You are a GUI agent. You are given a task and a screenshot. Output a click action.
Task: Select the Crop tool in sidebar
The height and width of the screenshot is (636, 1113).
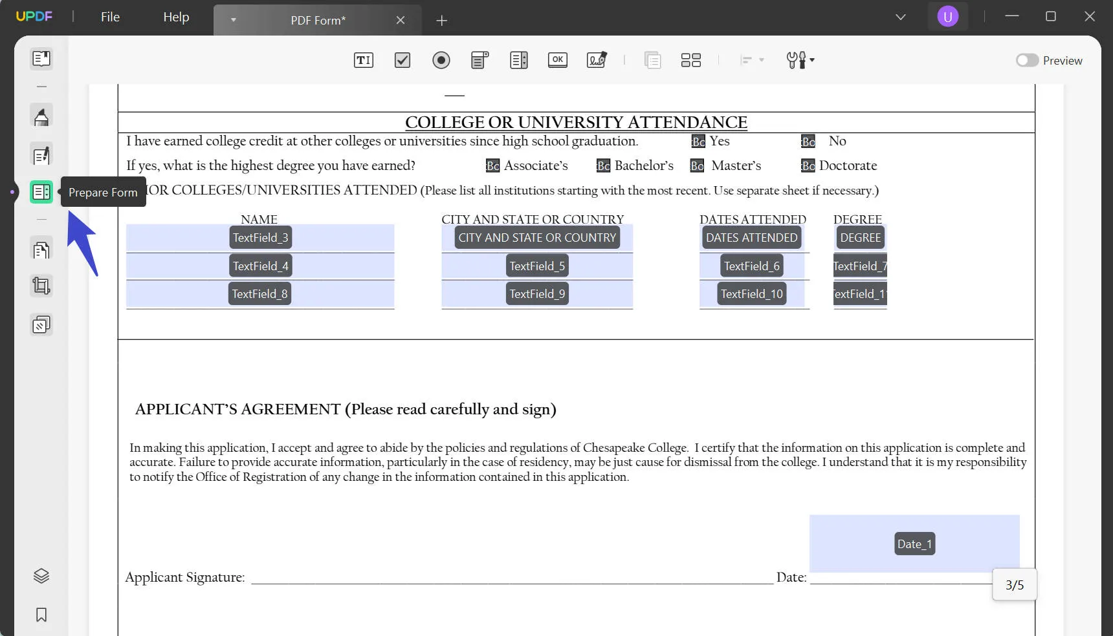pyautogui.click(x=41, y=286)
